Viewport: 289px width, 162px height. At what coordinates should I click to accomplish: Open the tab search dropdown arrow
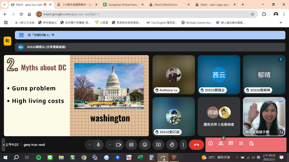(5, 5)
